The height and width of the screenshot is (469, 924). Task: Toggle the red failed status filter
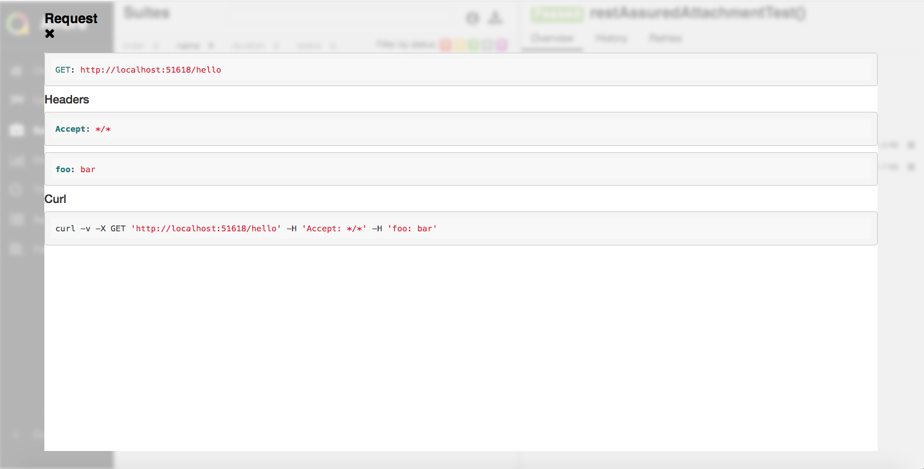[445, 45]
